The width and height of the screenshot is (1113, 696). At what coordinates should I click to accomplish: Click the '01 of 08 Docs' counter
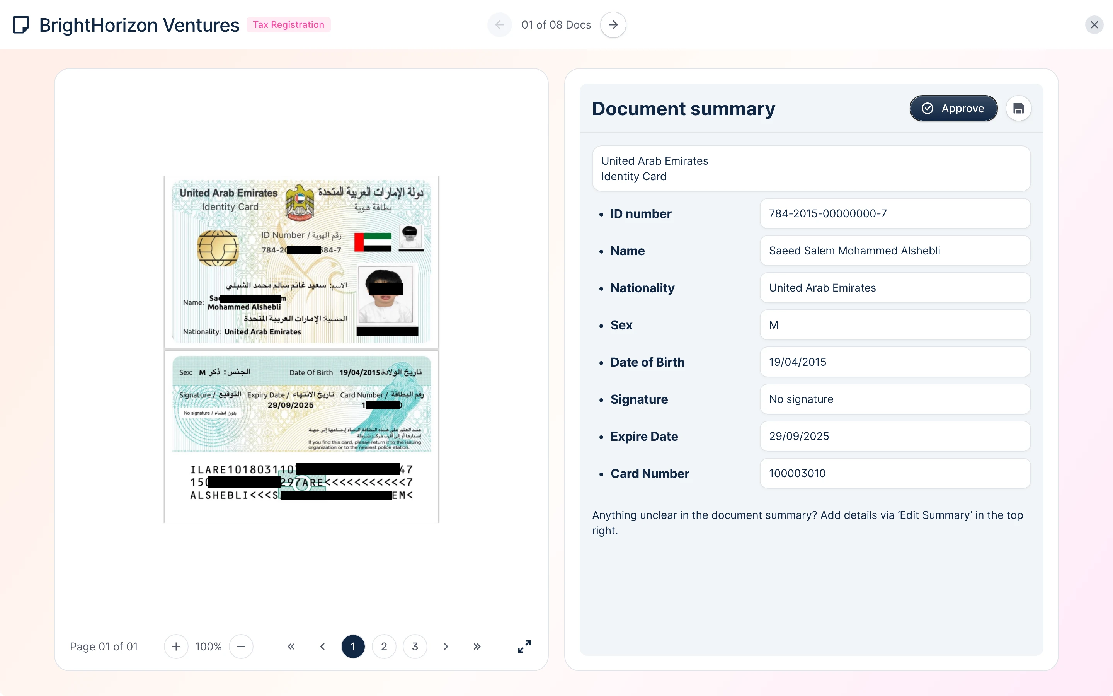click(x=556, y=25)
